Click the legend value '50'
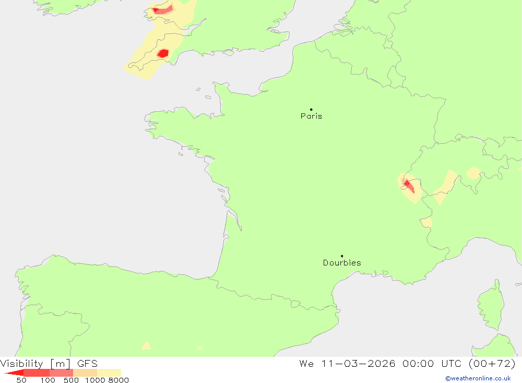Viewport: 522px width, 383px height. tap(21, 380)
